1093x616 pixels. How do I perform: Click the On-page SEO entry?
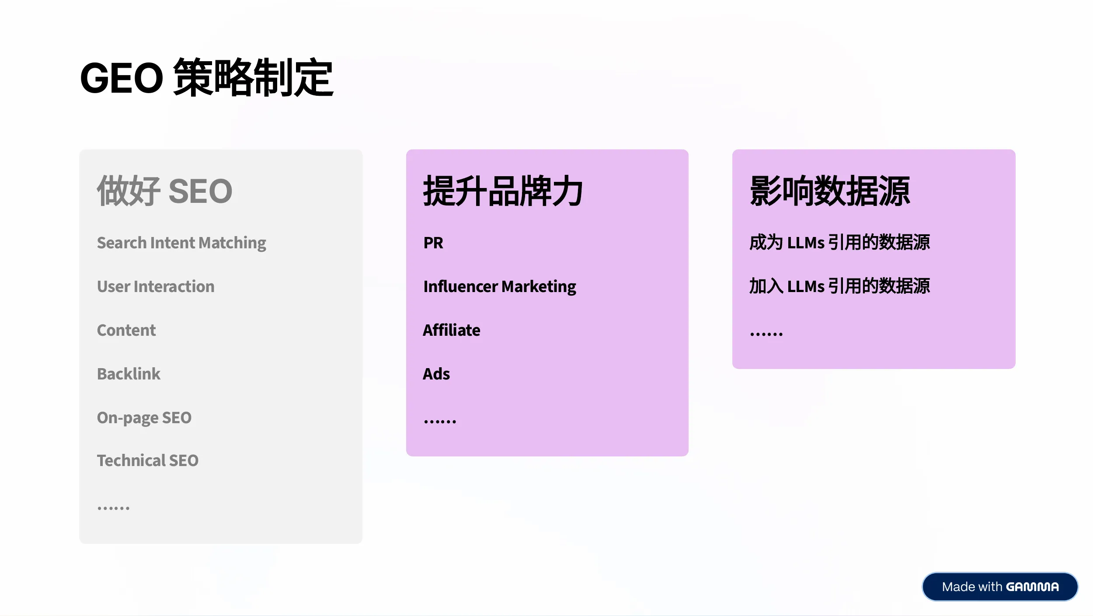tap(144, 418)
